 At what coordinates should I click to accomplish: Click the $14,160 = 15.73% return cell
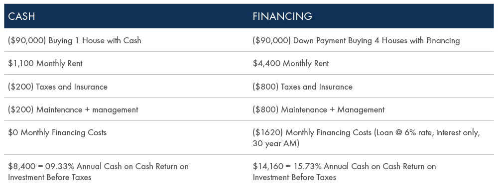pos(372,172)
